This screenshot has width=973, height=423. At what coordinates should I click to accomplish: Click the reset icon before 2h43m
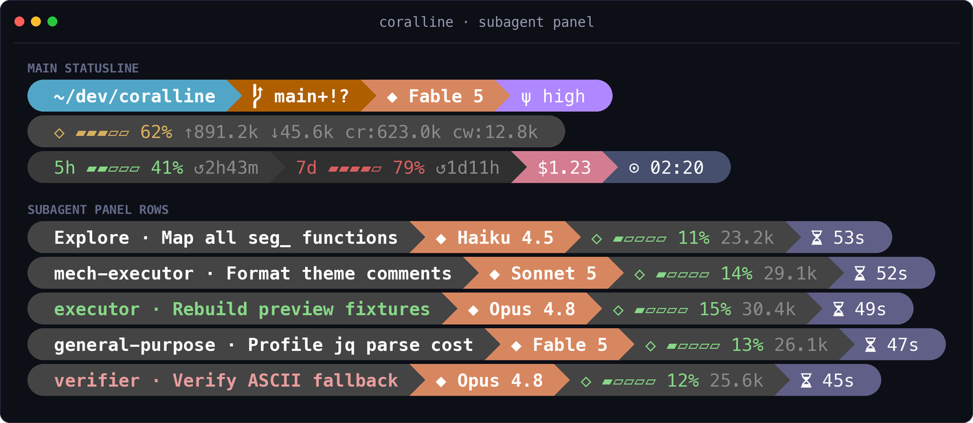pyautogui.click(x=199, y=168)
